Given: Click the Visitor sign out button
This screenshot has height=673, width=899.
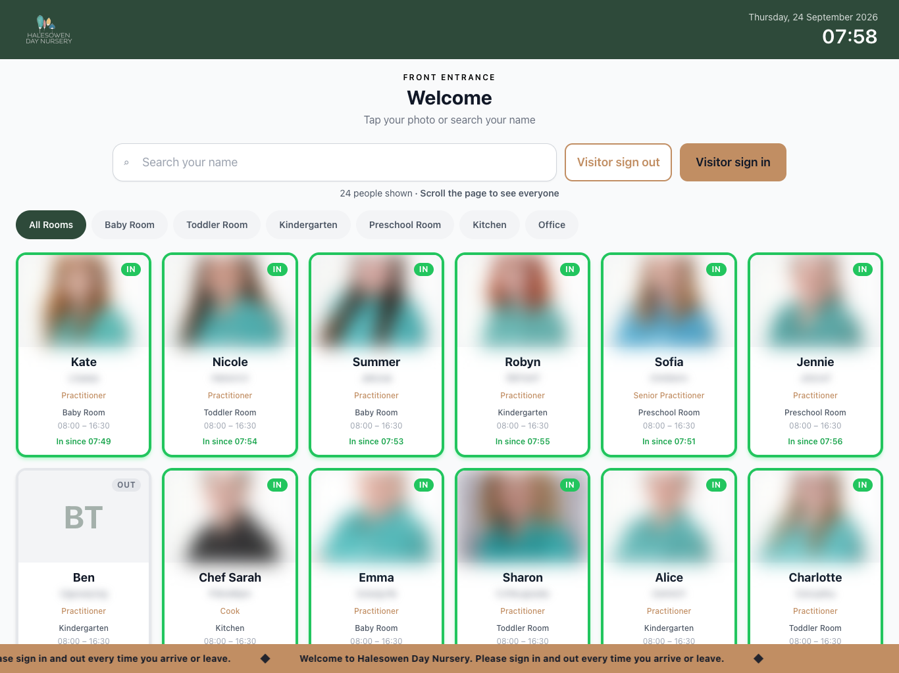Looking at the screenshot, I should [618, 162].
